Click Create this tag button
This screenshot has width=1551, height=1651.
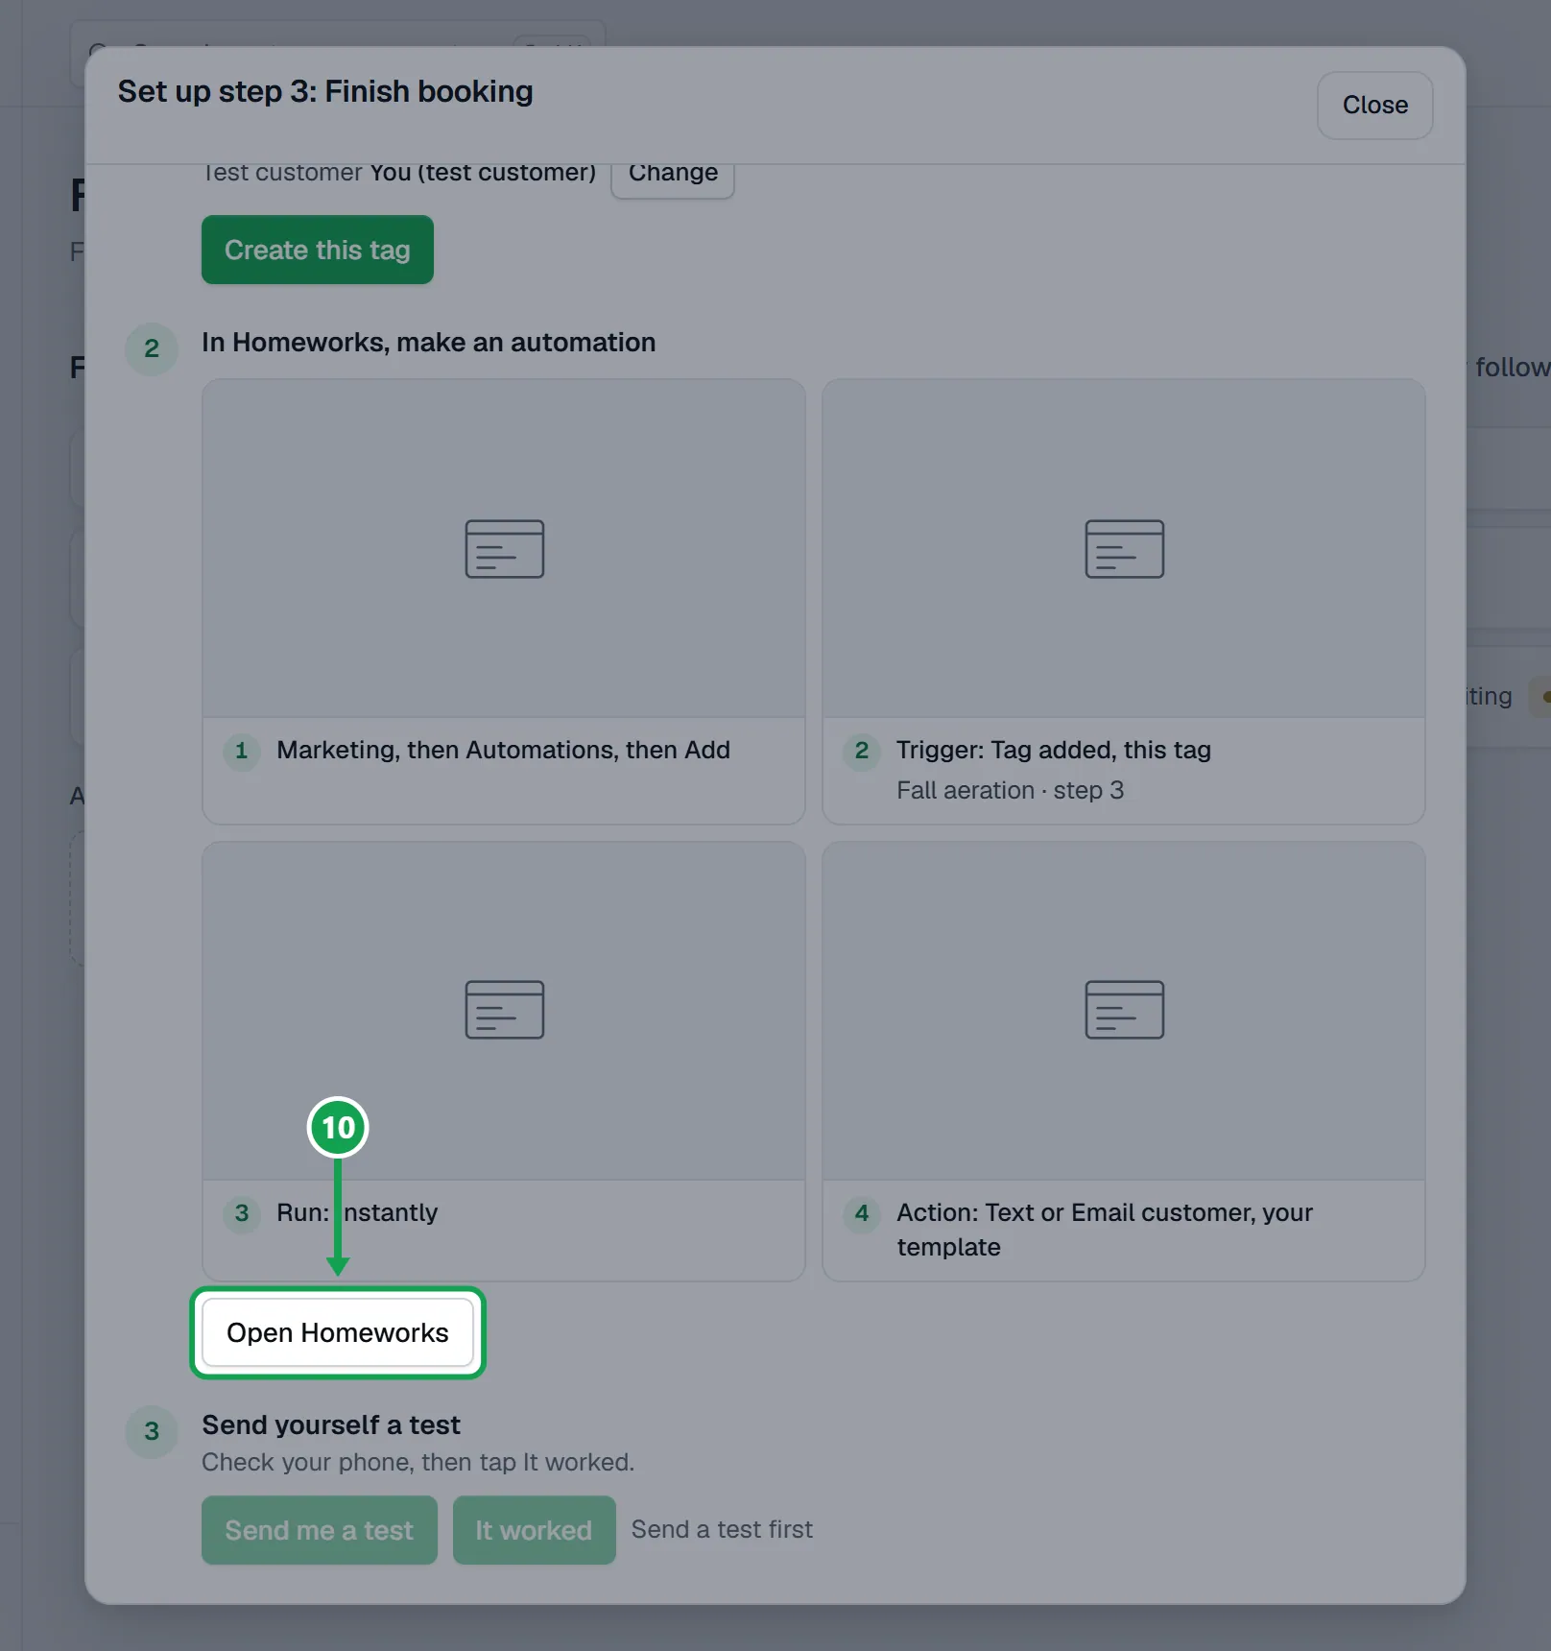point(318,250)
